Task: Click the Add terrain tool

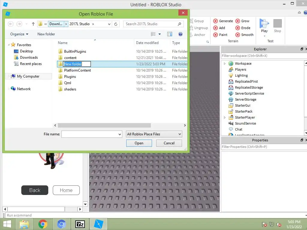Action: pos(219,28)
